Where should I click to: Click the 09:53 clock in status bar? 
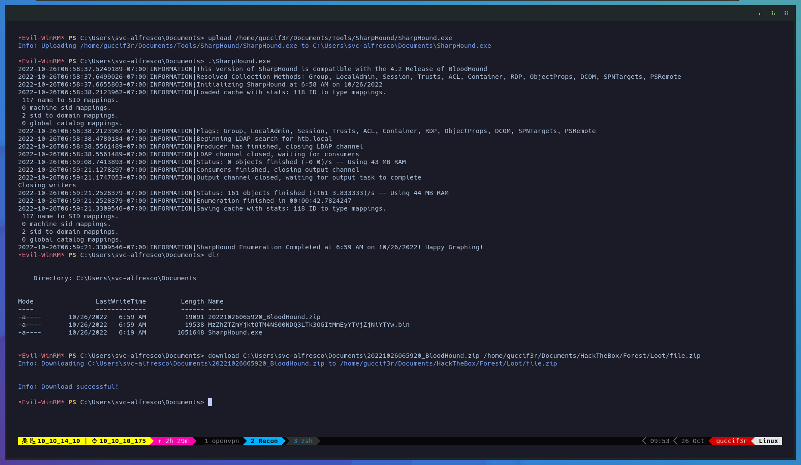660,441
